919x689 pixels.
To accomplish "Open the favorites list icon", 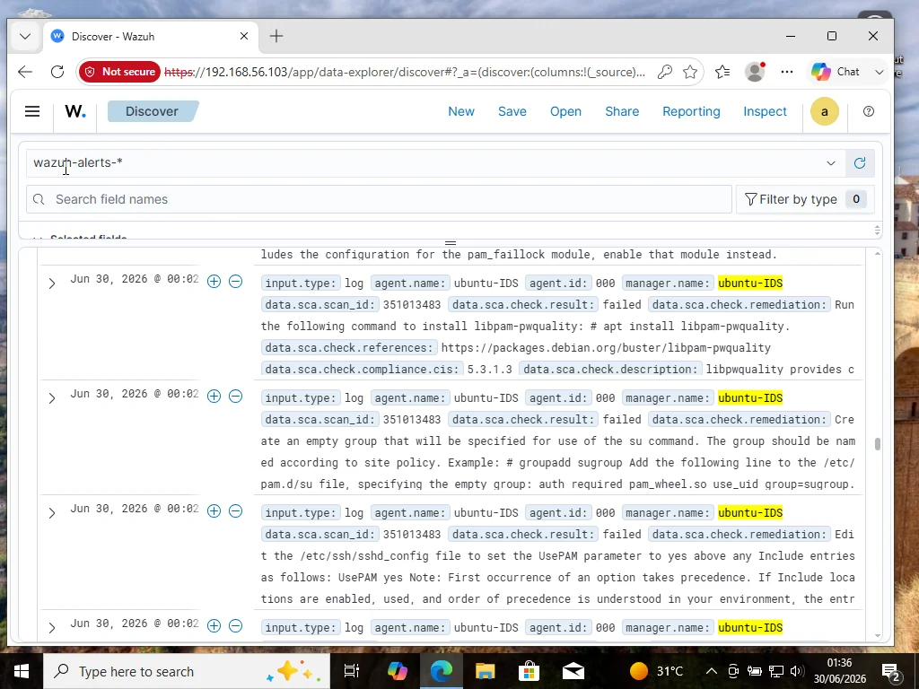I will tap(722, 72).
